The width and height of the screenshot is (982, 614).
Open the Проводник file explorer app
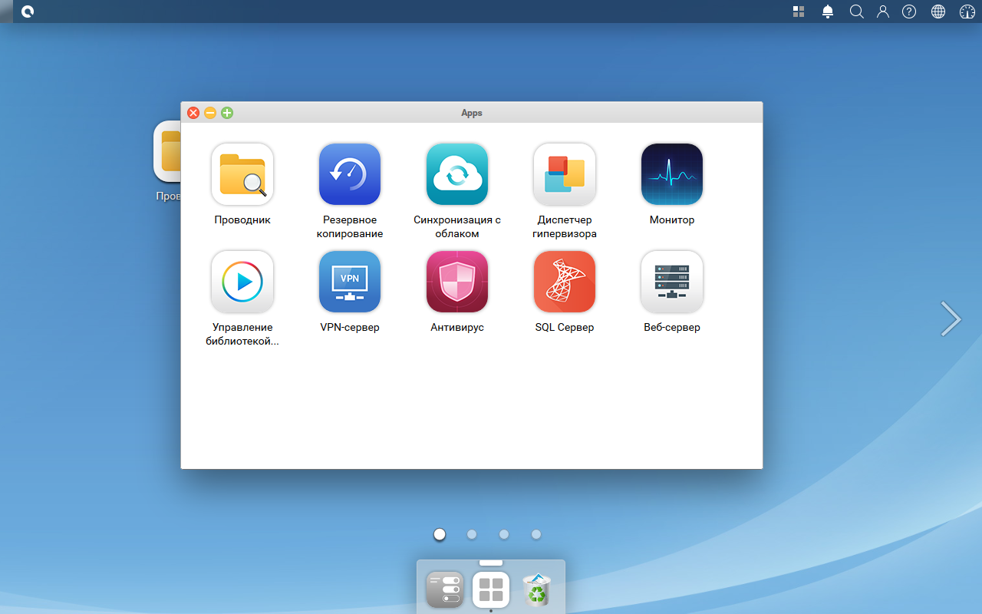click(x=242, y=174)
